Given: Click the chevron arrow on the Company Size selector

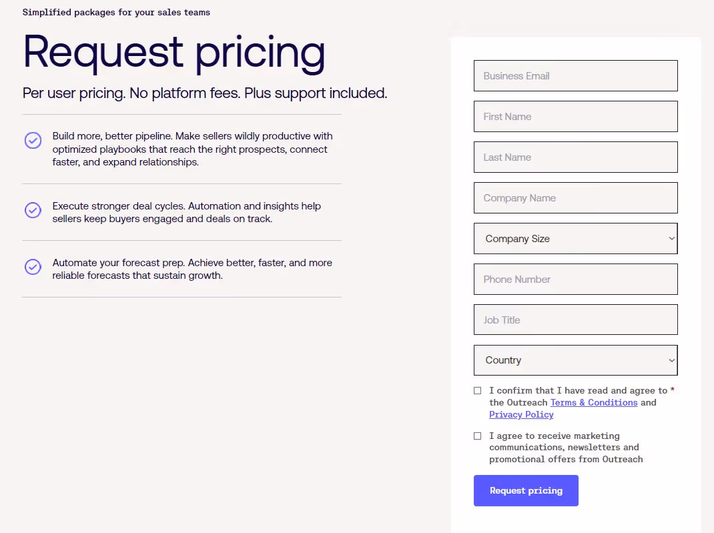Looking at the screenshot, I should click(x=671, y=238).
